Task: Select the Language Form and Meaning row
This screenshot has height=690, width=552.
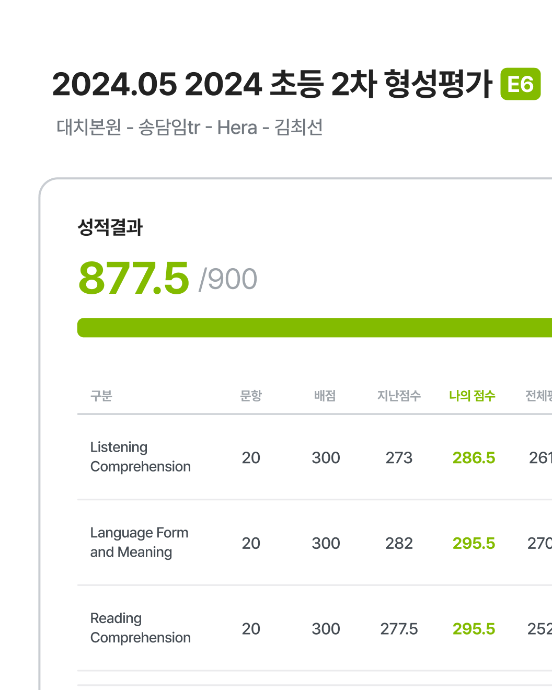Action: 315,543
